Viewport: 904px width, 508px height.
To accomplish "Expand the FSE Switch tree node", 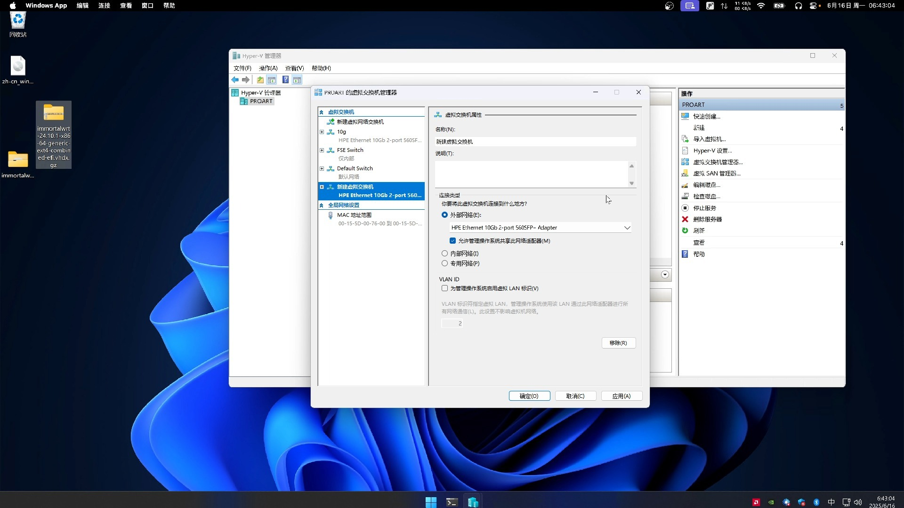I will click(322, 150).
